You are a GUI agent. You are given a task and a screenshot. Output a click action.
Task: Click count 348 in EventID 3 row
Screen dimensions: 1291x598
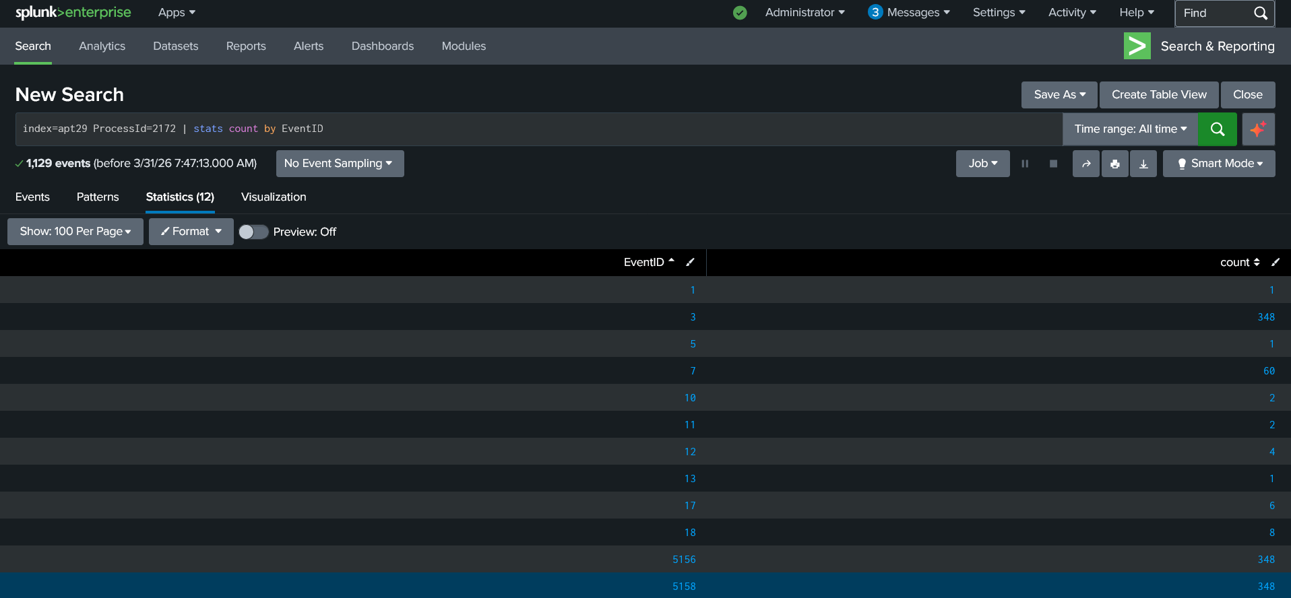pyautogui.click(x=1266, y=317)
